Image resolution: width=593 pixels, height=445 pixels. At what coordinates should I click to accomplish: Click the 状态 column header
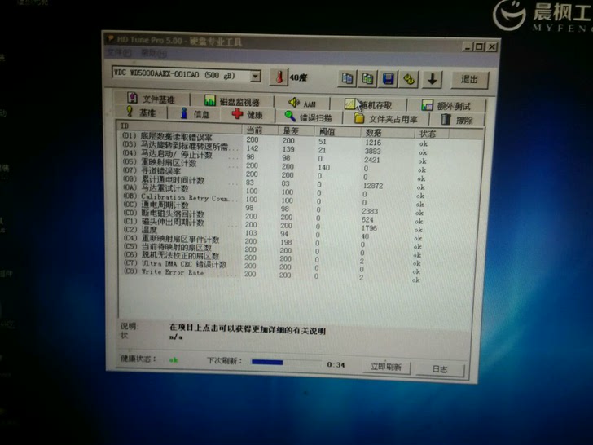(x=432, y=134)
